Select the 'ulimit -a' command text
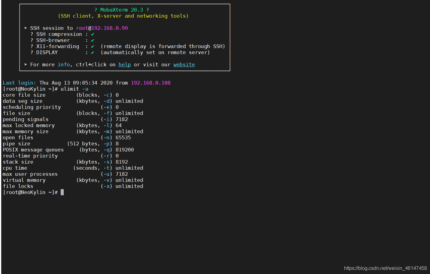 tap(74, 89)
